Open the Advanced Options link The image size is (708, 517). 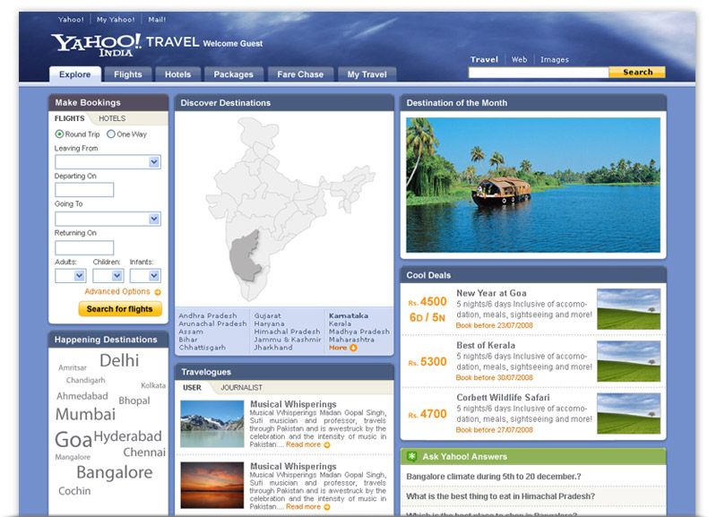[117, 292]
